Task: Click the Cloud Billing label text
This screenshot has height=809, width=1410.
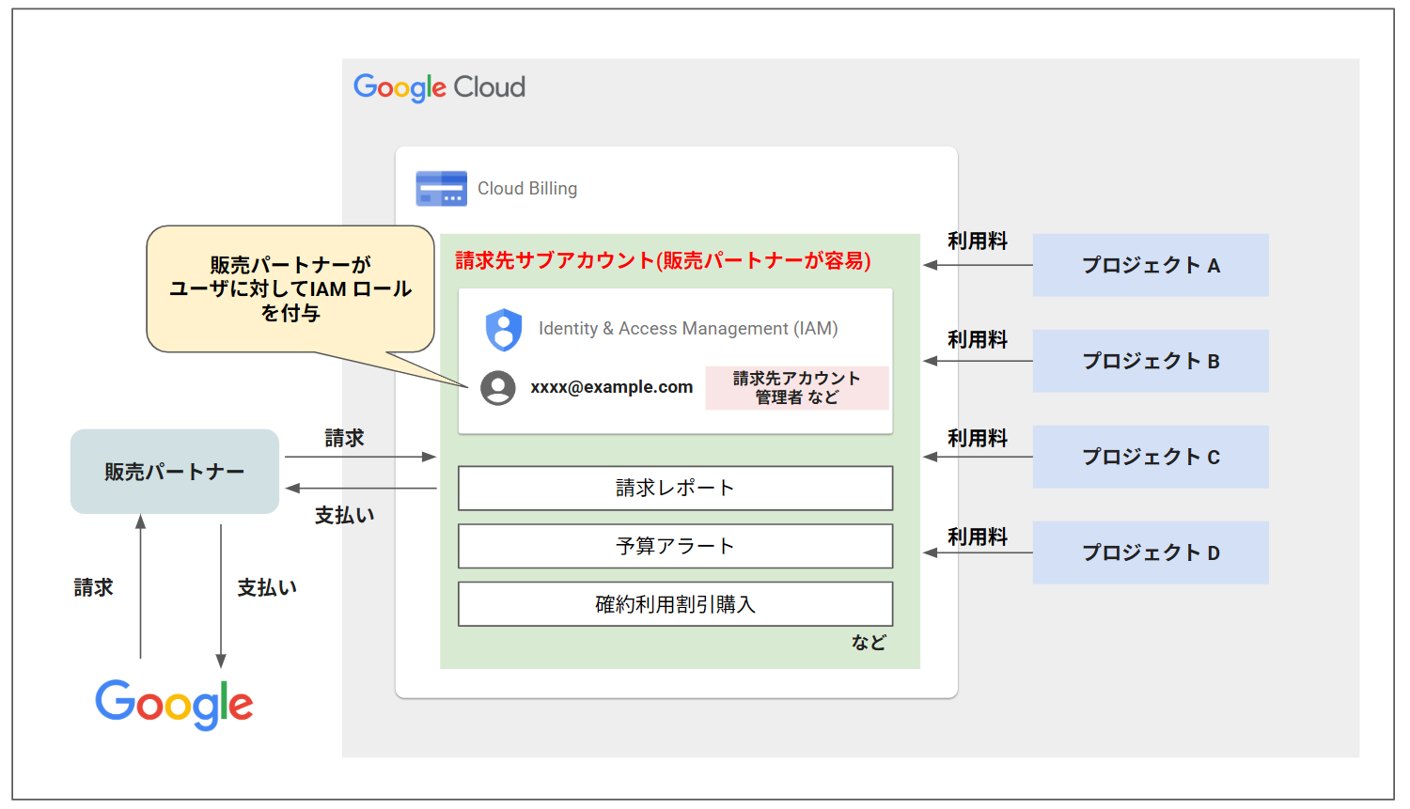Action: point(527,189)
